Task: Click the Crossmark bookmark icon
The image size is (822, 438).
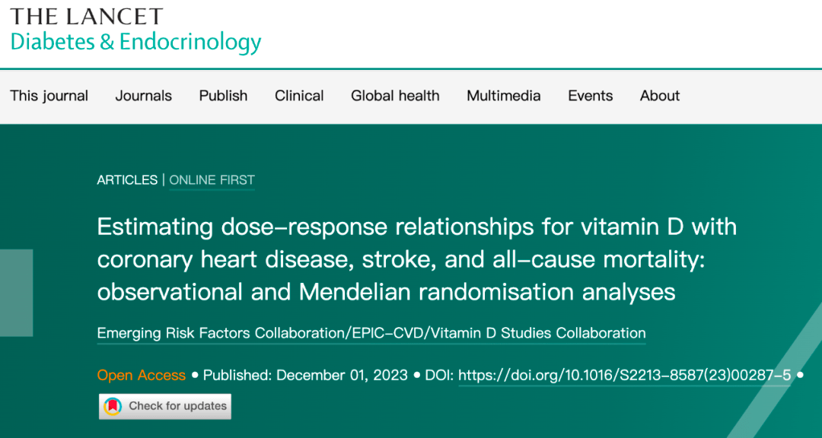Action: click(x=113, y=406)
